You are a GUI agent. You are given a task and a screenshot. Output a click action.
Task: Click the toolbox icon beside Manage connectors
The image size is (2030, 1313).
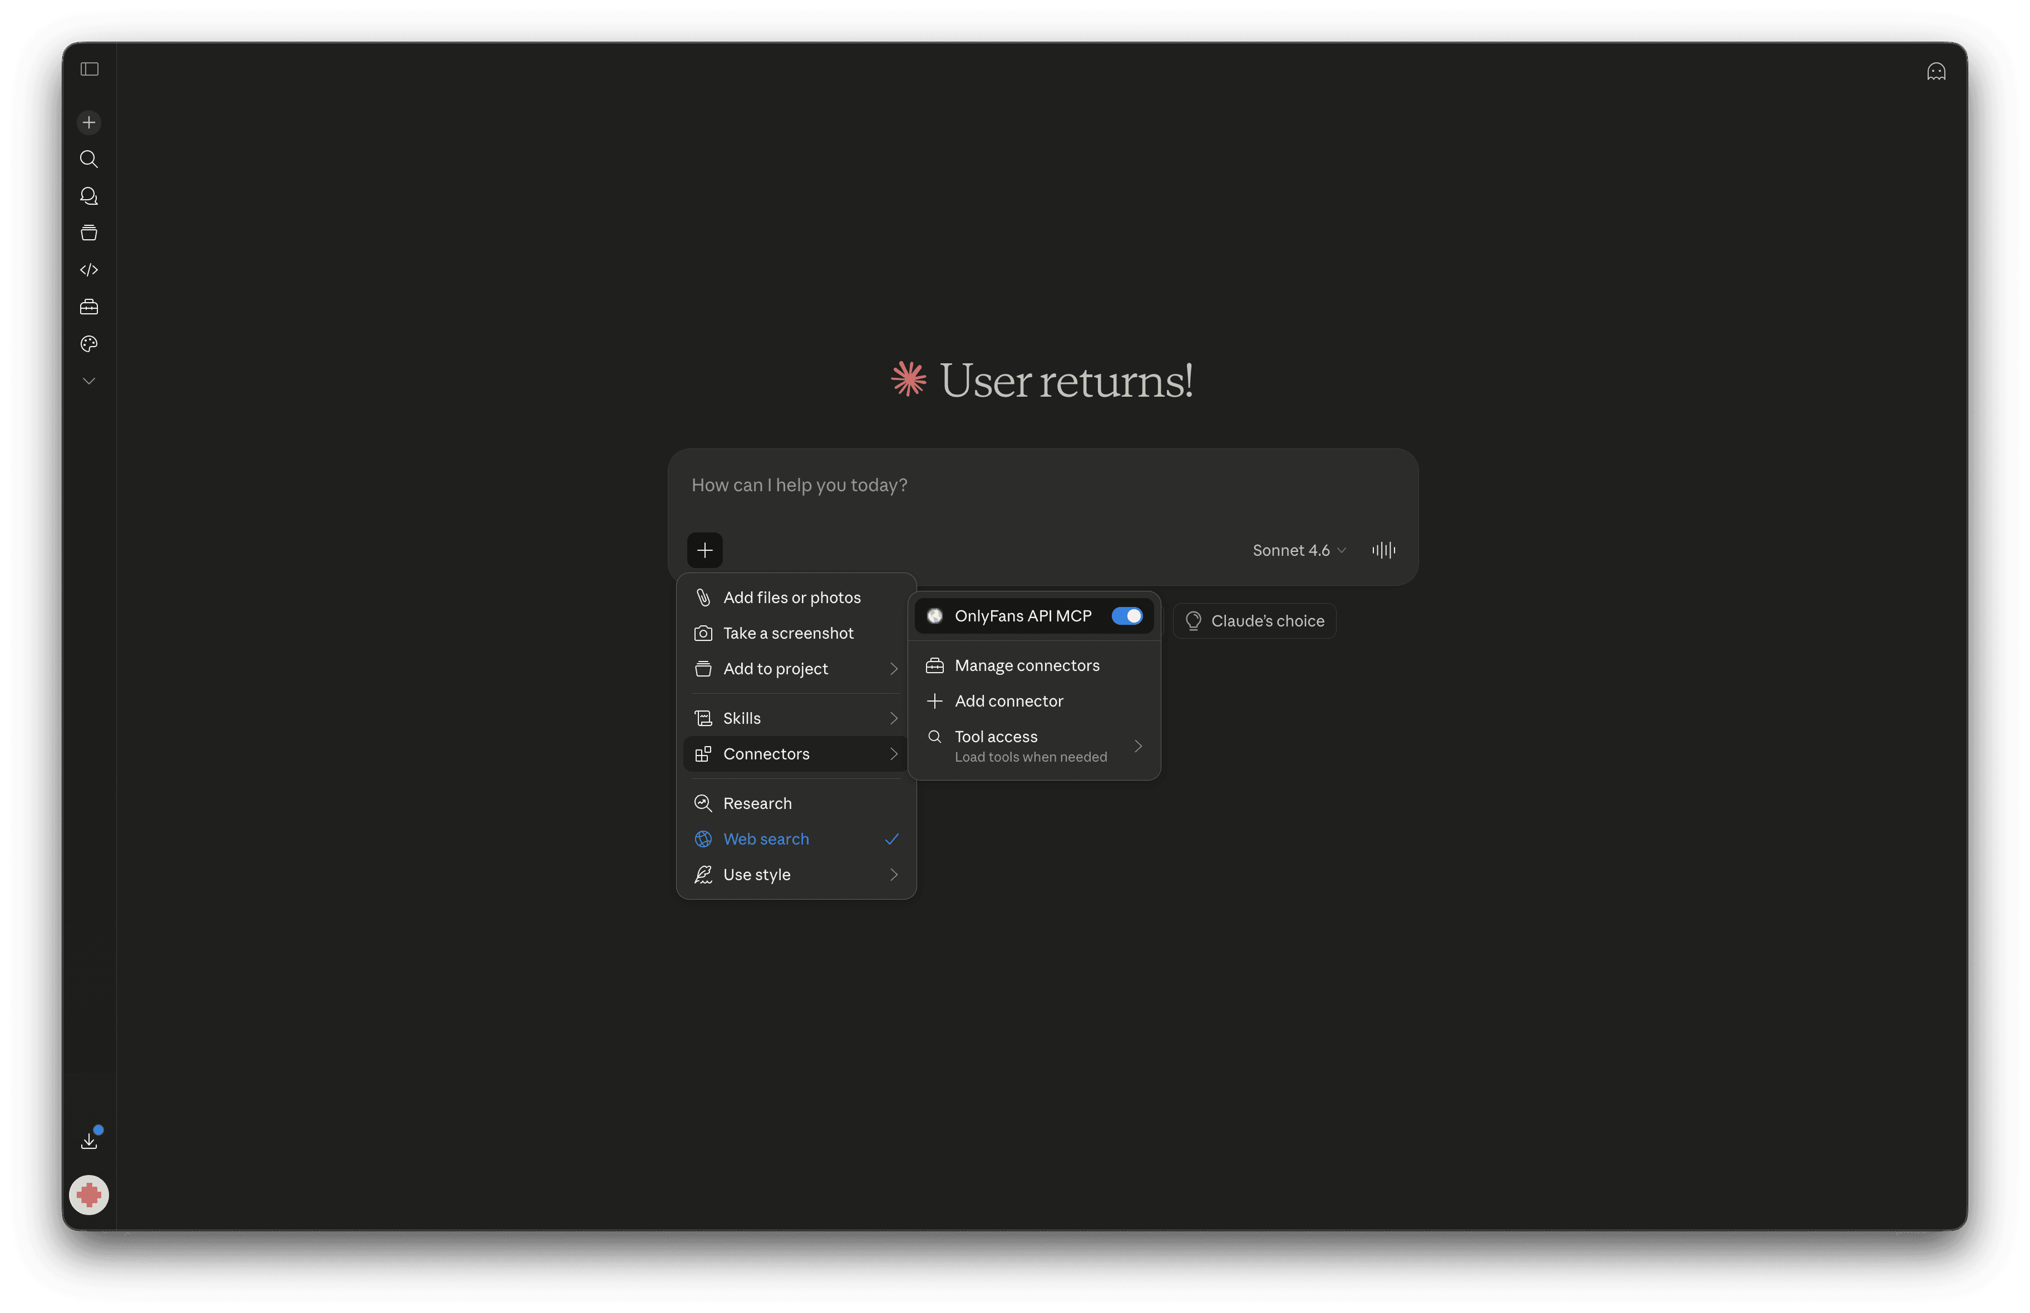point(934,666)
